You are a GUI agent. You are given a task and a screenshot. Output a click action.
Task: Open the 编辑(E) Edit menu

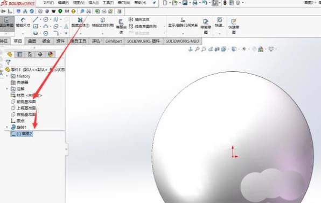(x=64, y=3)
